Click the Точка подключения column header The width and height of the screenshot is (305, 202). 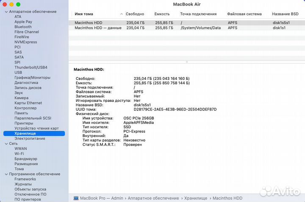(x=198, y=14)
